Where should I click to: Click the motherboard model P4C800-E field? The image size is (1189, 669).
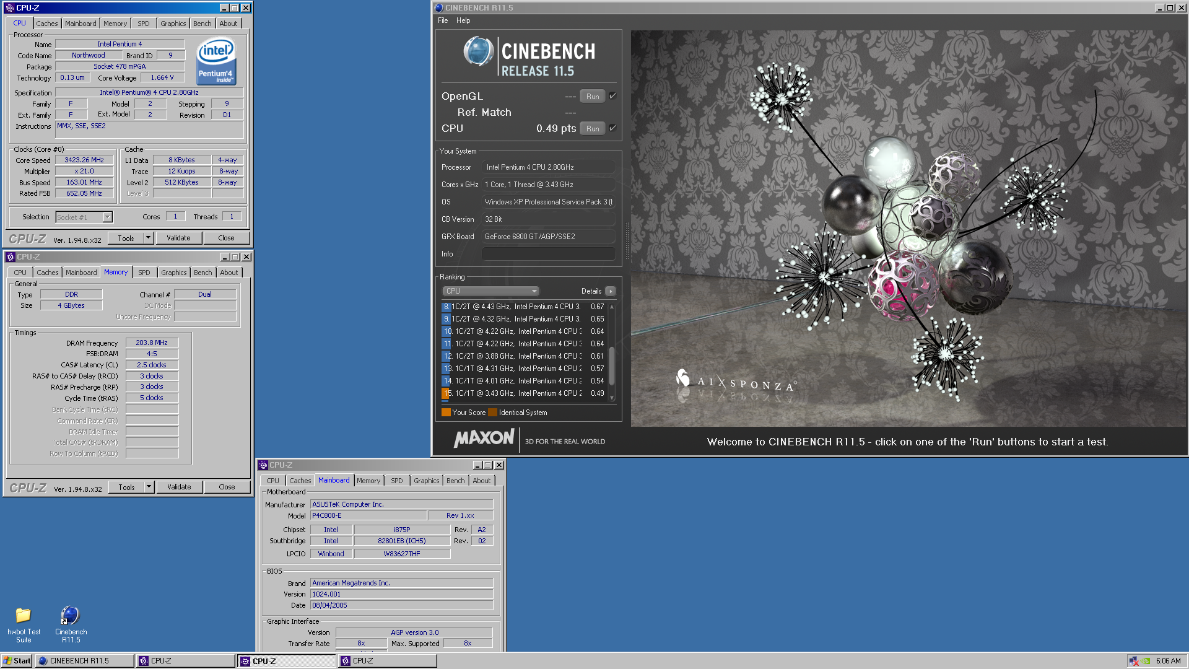pos(368,515)
